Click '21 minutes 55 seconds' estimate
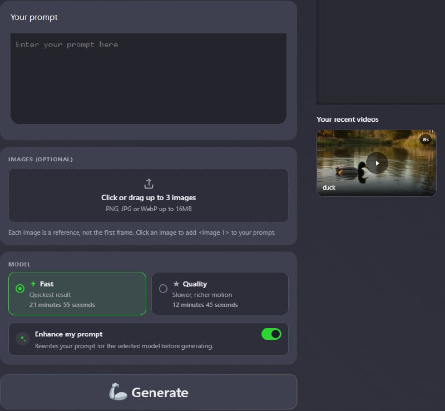The height and width of the screenshot is (411, 445). click(x=62, y=305)
